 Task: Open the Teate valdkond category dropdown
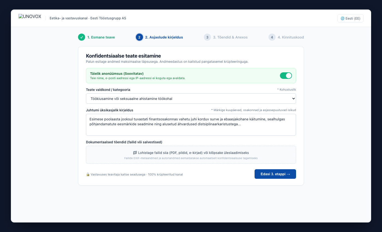(x=191, y=99)
